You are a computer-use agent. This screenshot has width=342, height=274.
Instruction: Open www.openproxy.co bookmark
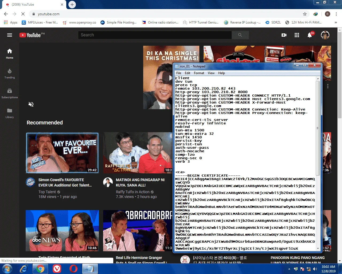(79, 22)
